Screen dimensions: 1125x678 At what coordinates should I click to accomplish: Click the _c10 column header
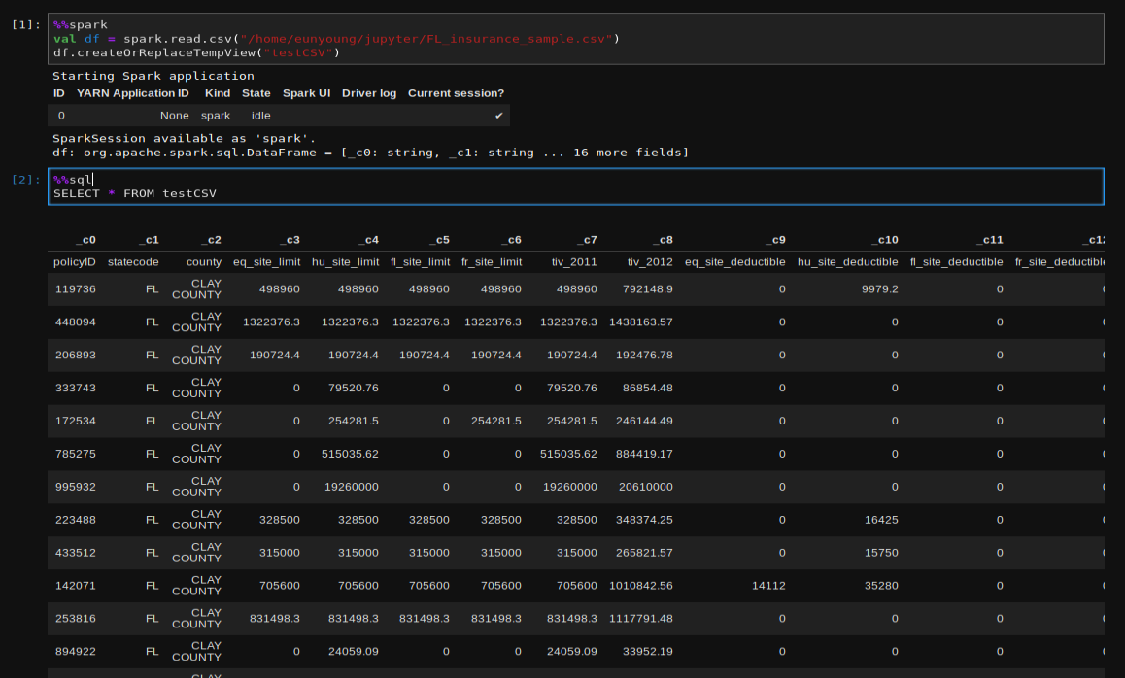[x=885, y=240]
